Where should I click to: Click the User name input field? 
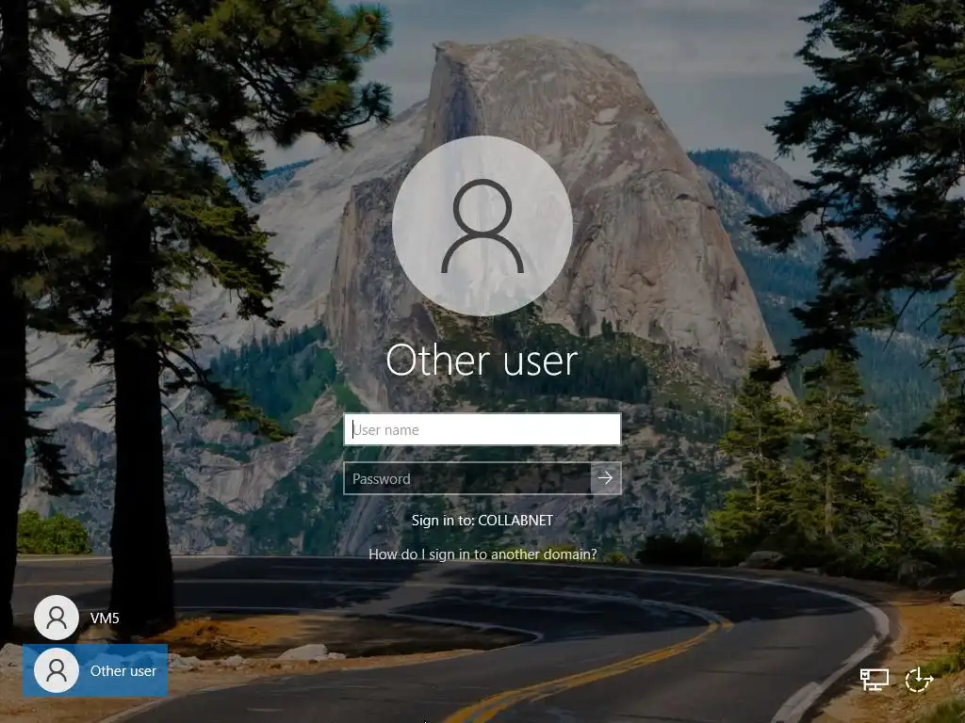[x=482, y=429]
